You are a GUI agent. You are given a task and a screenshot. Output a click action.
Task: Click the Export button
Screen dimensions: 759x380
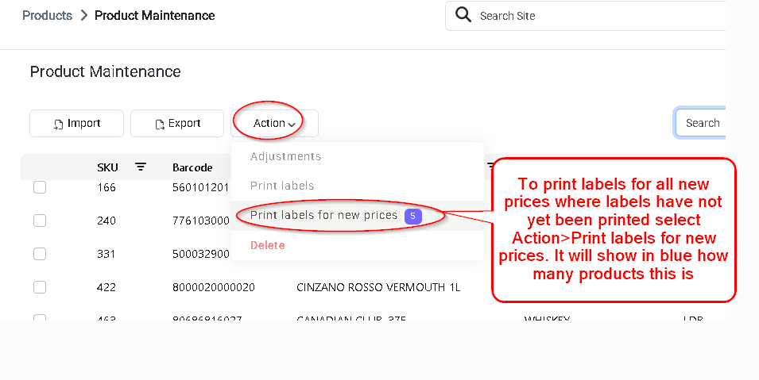[x=177, y=123]
